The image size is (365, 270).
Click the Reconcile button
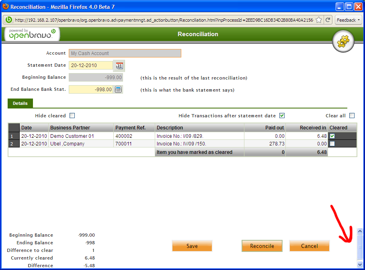pyautogui.click(x=262, y=246)
